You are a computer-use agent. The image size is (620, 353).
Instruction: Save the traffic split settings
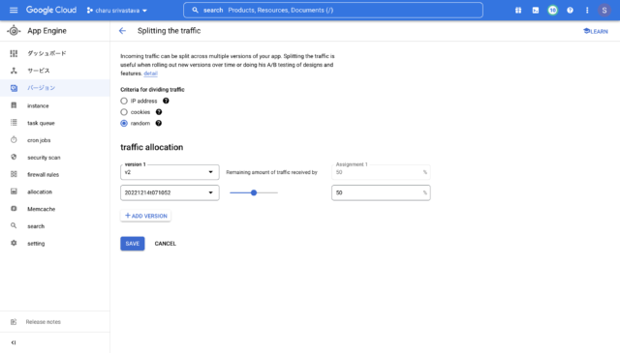point(133,244)
